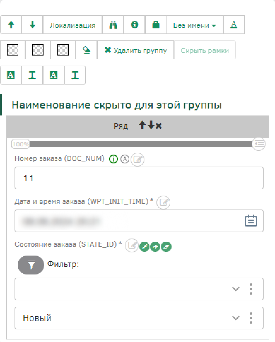Click the calendar icon in date field
This screenshot has height=342, width=275.
[x=251, y=221]
